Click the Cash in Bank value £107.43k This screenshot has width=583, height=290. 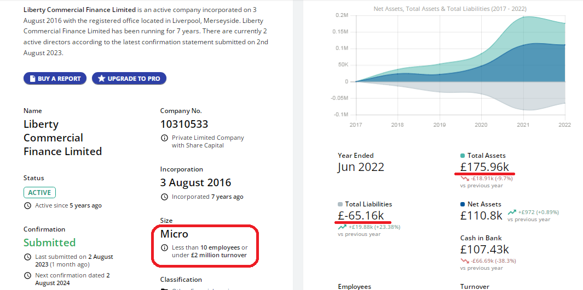[484, 249]
